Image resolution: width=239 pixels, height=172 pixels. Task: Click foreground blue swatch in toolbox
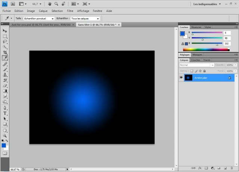pos(4,146)
